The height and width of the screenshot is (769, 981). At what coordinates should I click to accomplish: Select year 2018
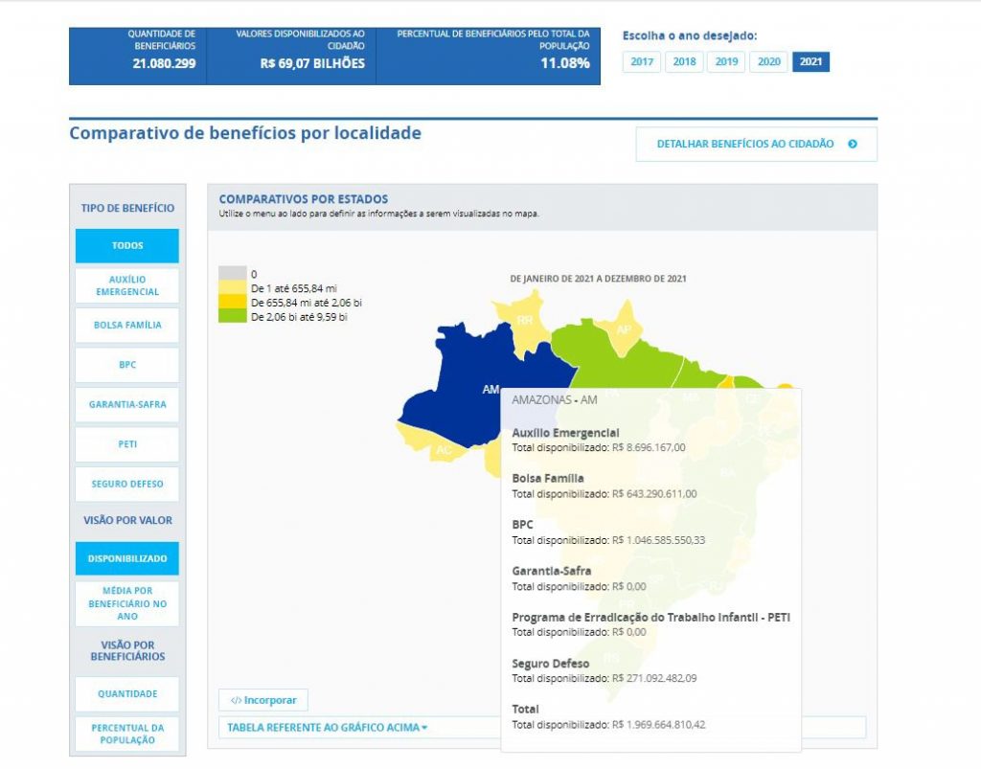[684, 62]
